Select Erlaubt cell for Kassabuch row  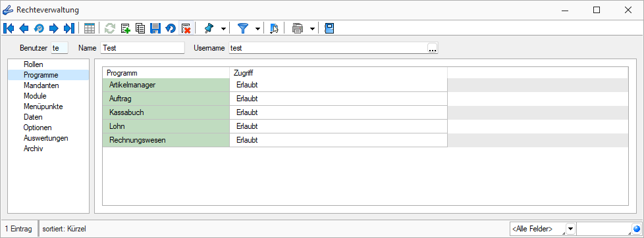point(338,112)
